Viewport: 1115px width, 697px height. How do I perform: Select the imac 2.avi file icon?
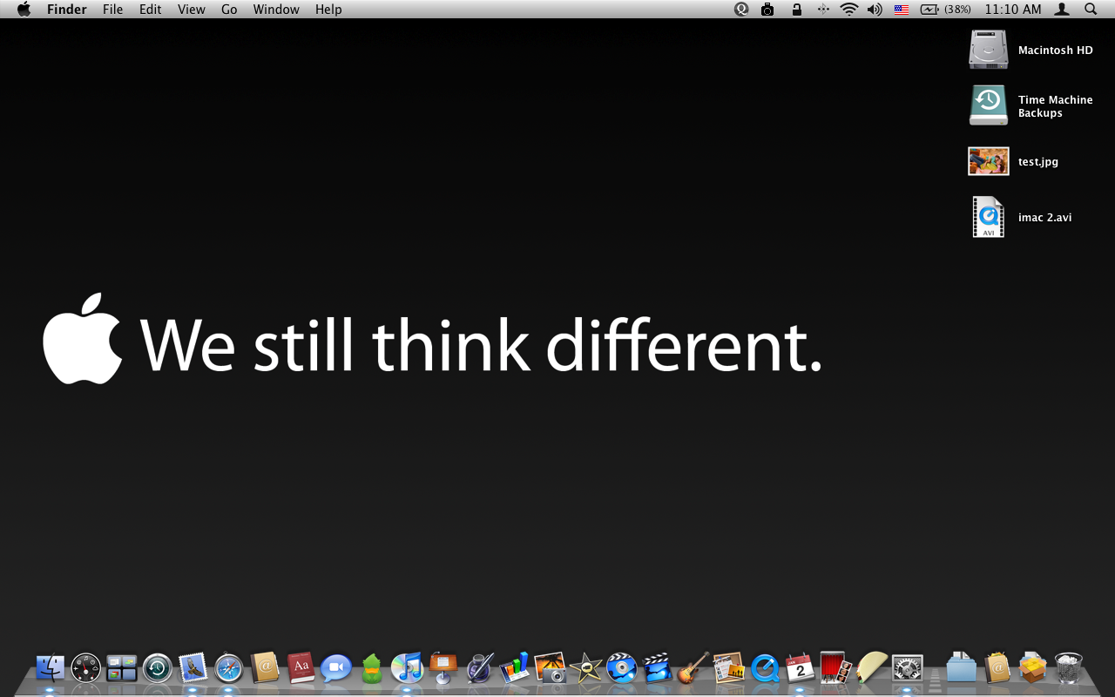click(x=989, y=217)
